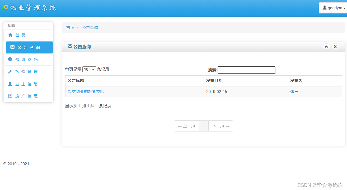The height and width of the screenshot is (190, 347).
Task: Click the property management system logo
Action: pos(5,8)
